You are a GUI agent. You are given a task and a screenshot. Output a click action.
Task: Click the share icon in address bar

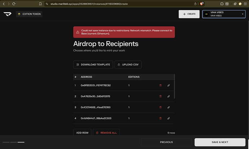(x=195, y=4)
